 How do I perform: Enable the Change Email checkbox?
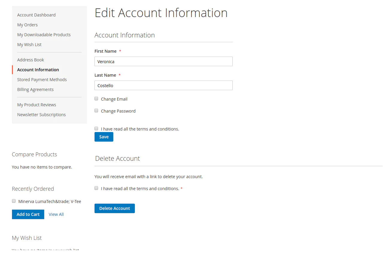coord(96,99)
